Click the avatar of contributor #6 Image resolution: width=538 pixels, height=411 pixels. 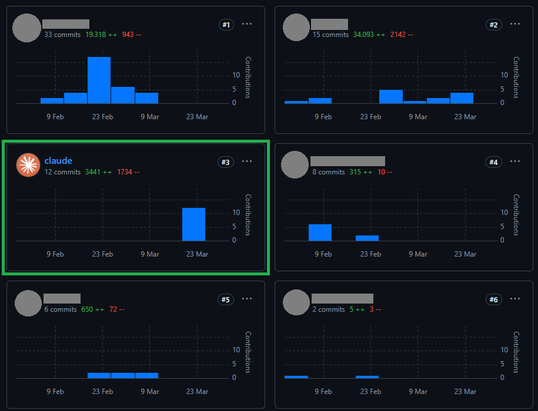pos(296,302)
